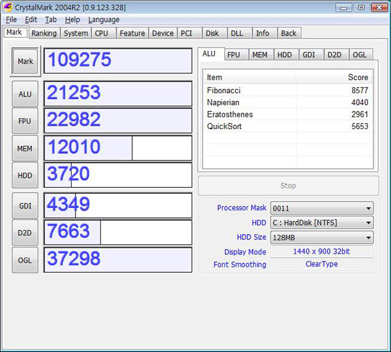Switch to the Ranking tab
Image resolution: width=391 pixels, height=352 pixels.
click(x=44, y=33)
